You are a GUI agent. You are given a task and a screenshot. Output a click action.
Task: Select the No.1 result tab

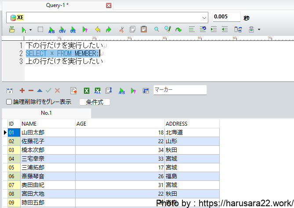(x=46, y=113)
